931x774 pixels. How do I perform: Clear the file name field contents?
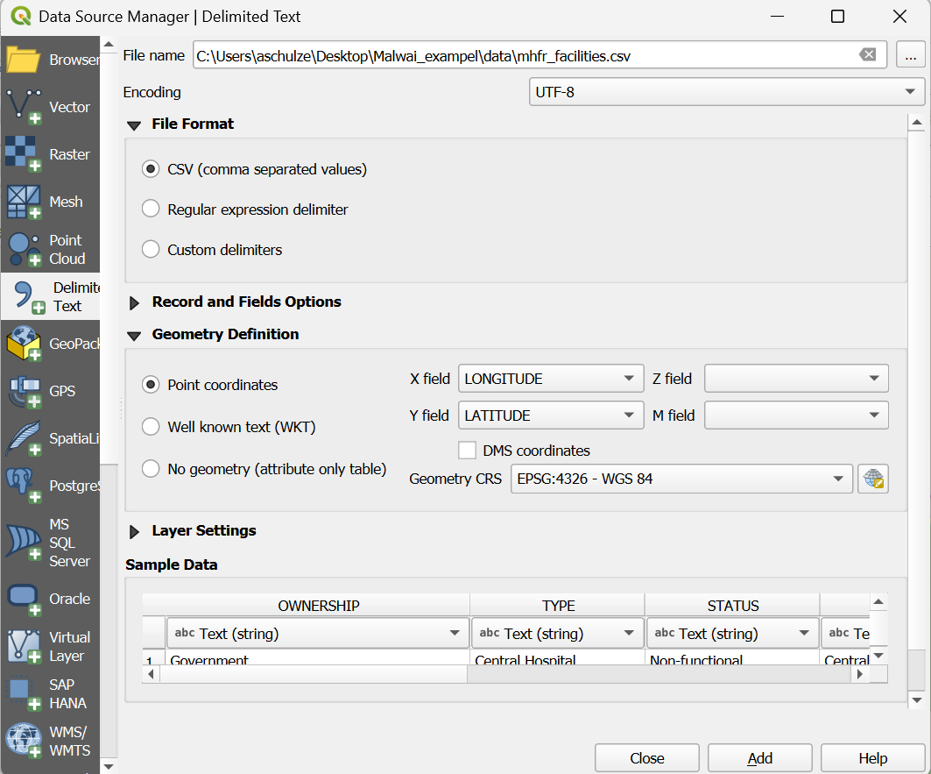(867, 55)
